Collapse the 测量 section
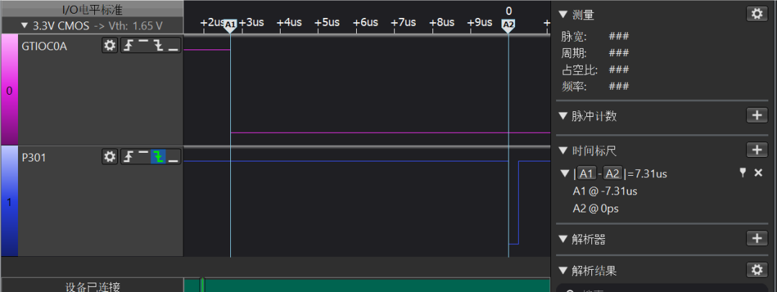 pos(563,14)
